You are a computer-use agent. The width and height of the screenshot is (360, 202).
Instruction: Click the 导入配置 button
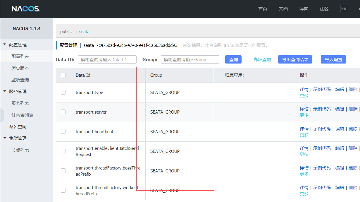pyautogui.click(x=333, y=59)
